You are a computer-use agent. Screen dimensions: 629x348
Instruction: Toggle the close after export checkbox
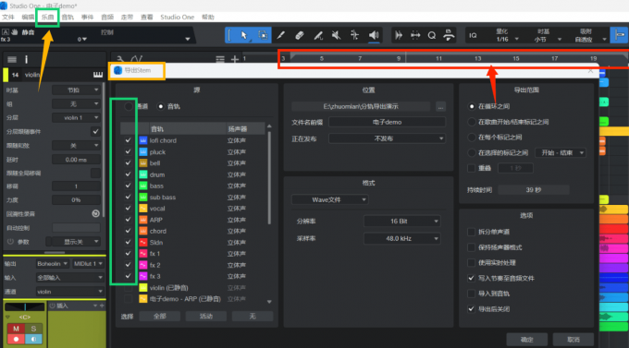pos(472,309)
